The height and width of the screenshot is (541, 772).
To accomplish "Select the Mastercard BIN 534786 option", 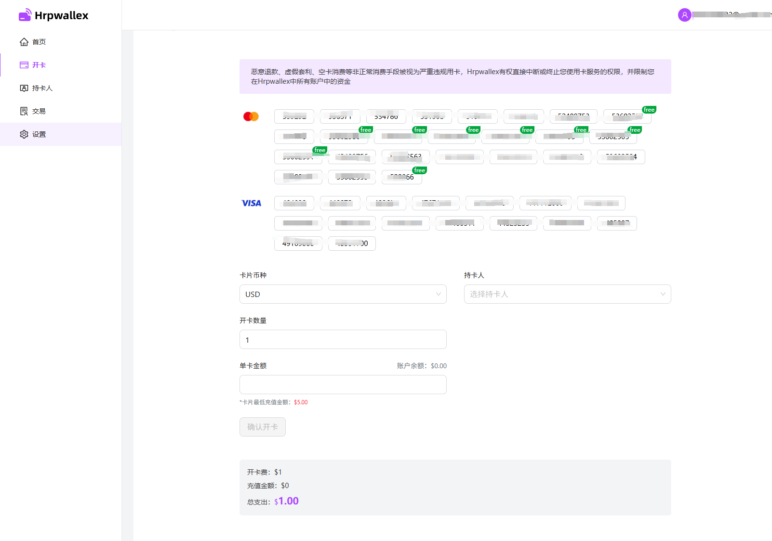I will 386,116.
